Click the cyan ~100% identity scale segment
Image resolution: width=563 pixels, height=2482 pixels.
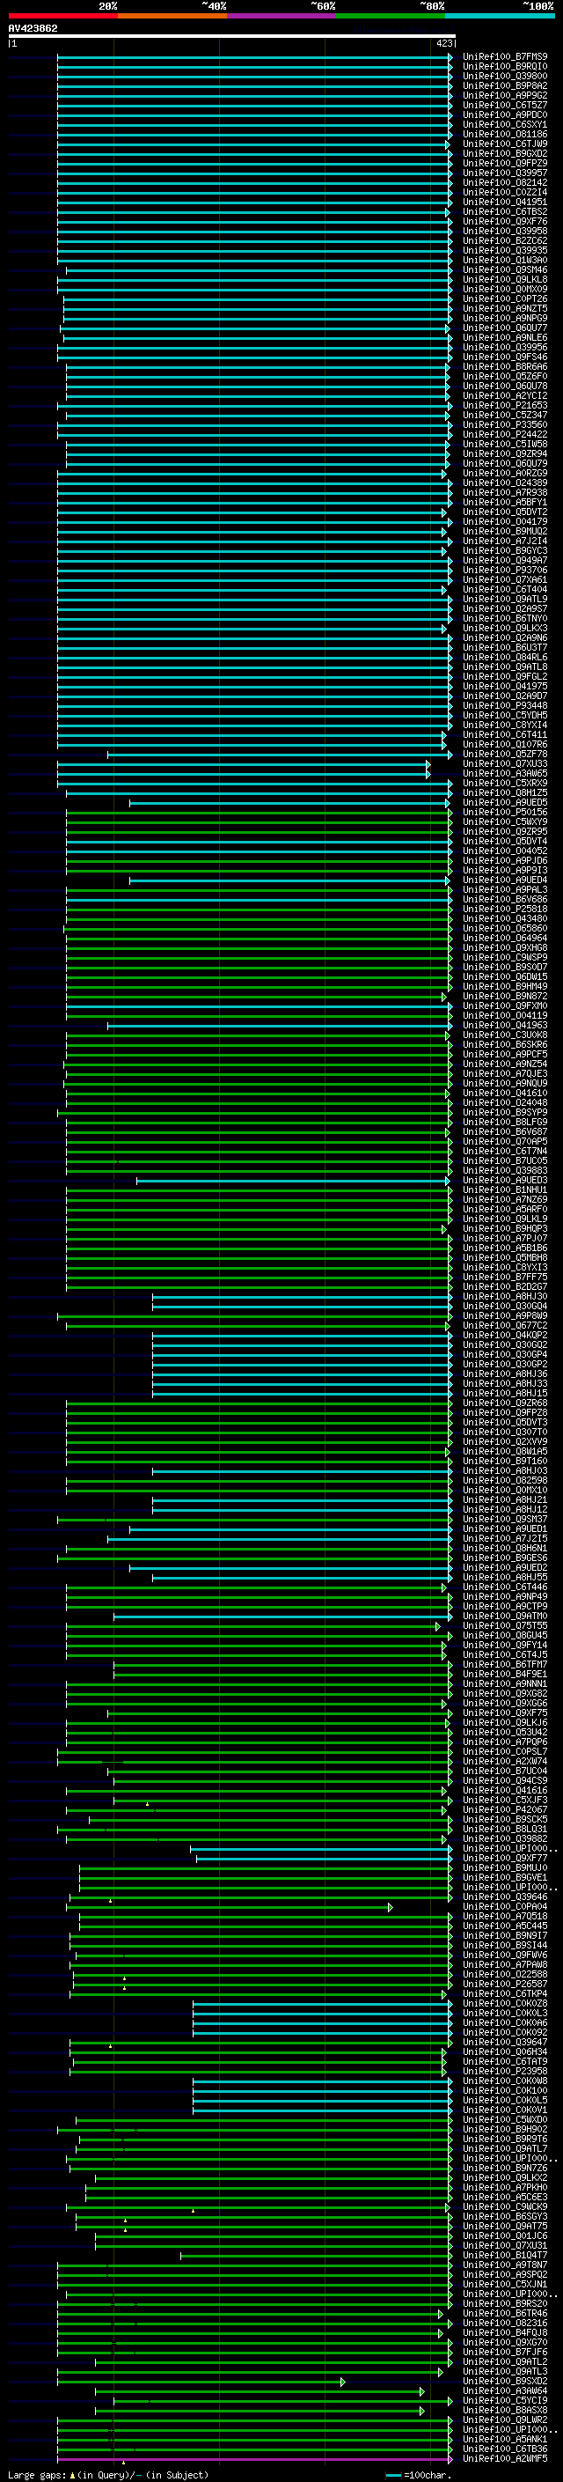[500, 16]
